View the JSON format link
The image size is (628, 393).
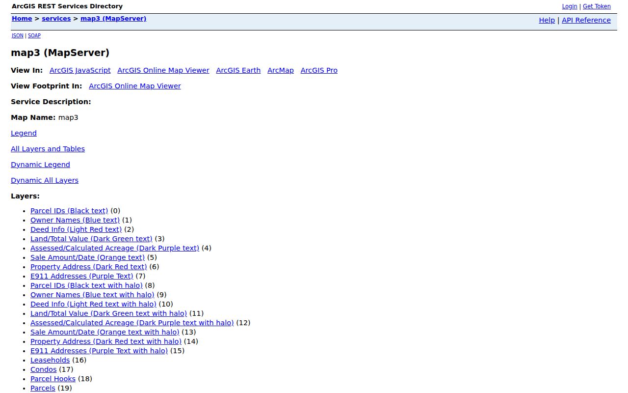(x=18, y=35)
